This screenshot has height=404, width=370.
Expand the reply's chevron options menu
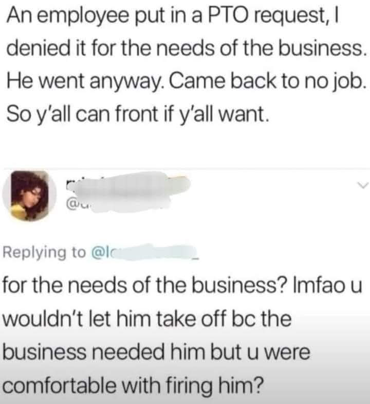point(363,185)
